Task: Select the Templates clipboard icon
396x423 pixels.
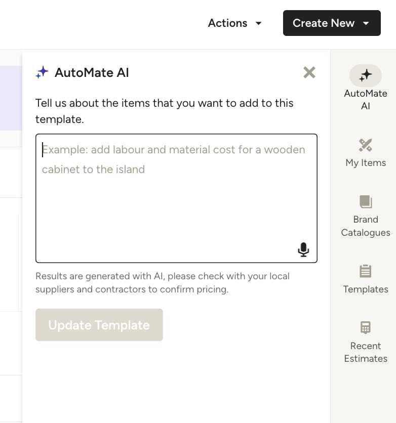Action: pyautogui.click(x=365, y=272)
